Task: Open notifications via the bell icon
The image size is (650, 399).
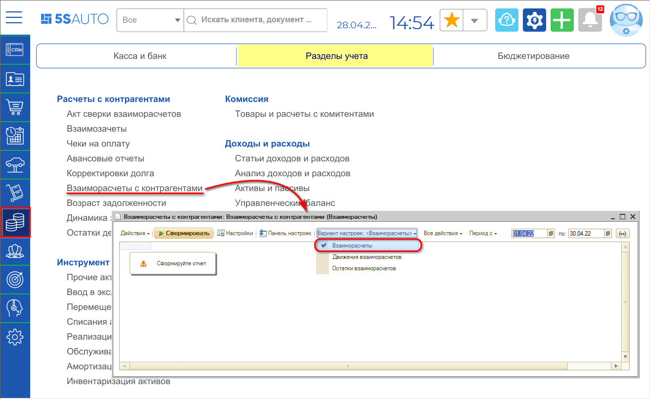Action: (590, 20)
